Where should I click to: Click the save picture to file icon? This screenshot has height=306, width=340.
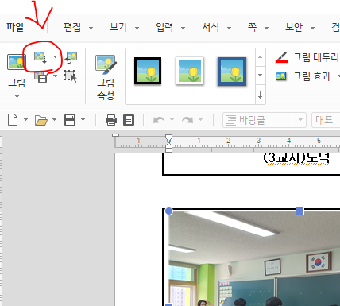(41, 77)
